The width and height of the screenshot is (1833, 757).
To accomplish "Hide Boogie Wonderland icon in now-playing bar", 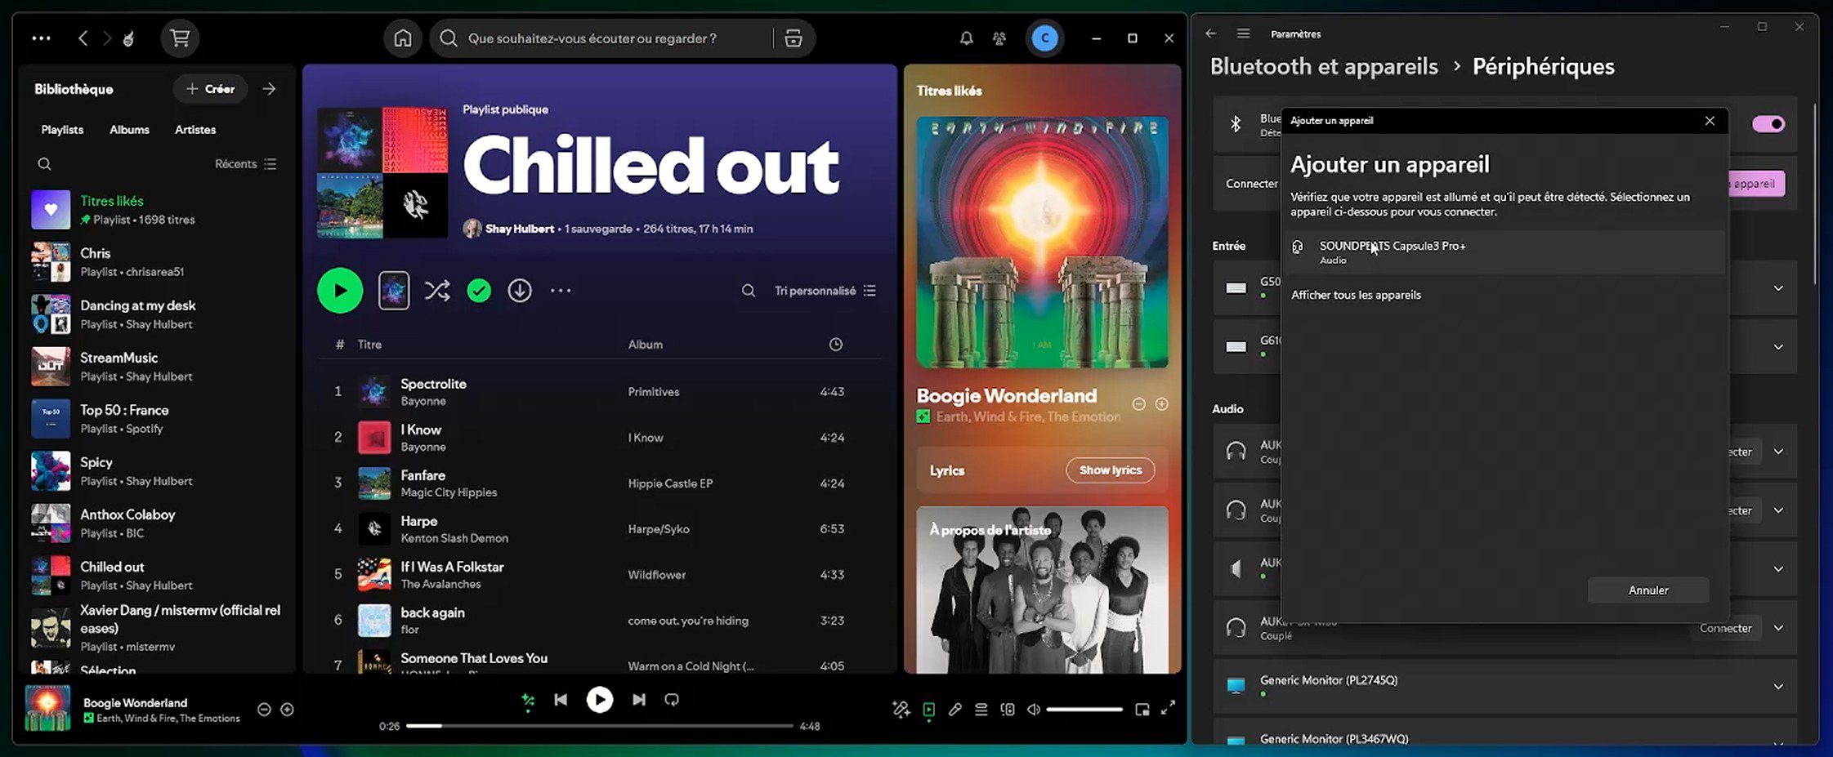I will [264, 709].
